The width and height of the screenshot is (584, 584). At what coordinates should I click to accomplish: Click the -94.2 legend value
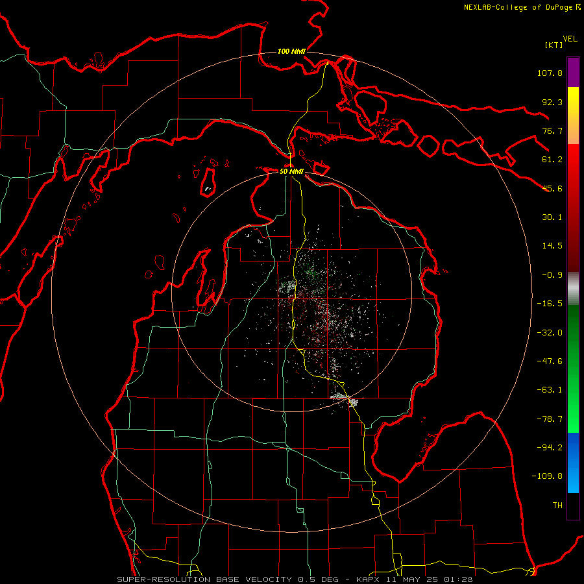click(x=550, y=448)
